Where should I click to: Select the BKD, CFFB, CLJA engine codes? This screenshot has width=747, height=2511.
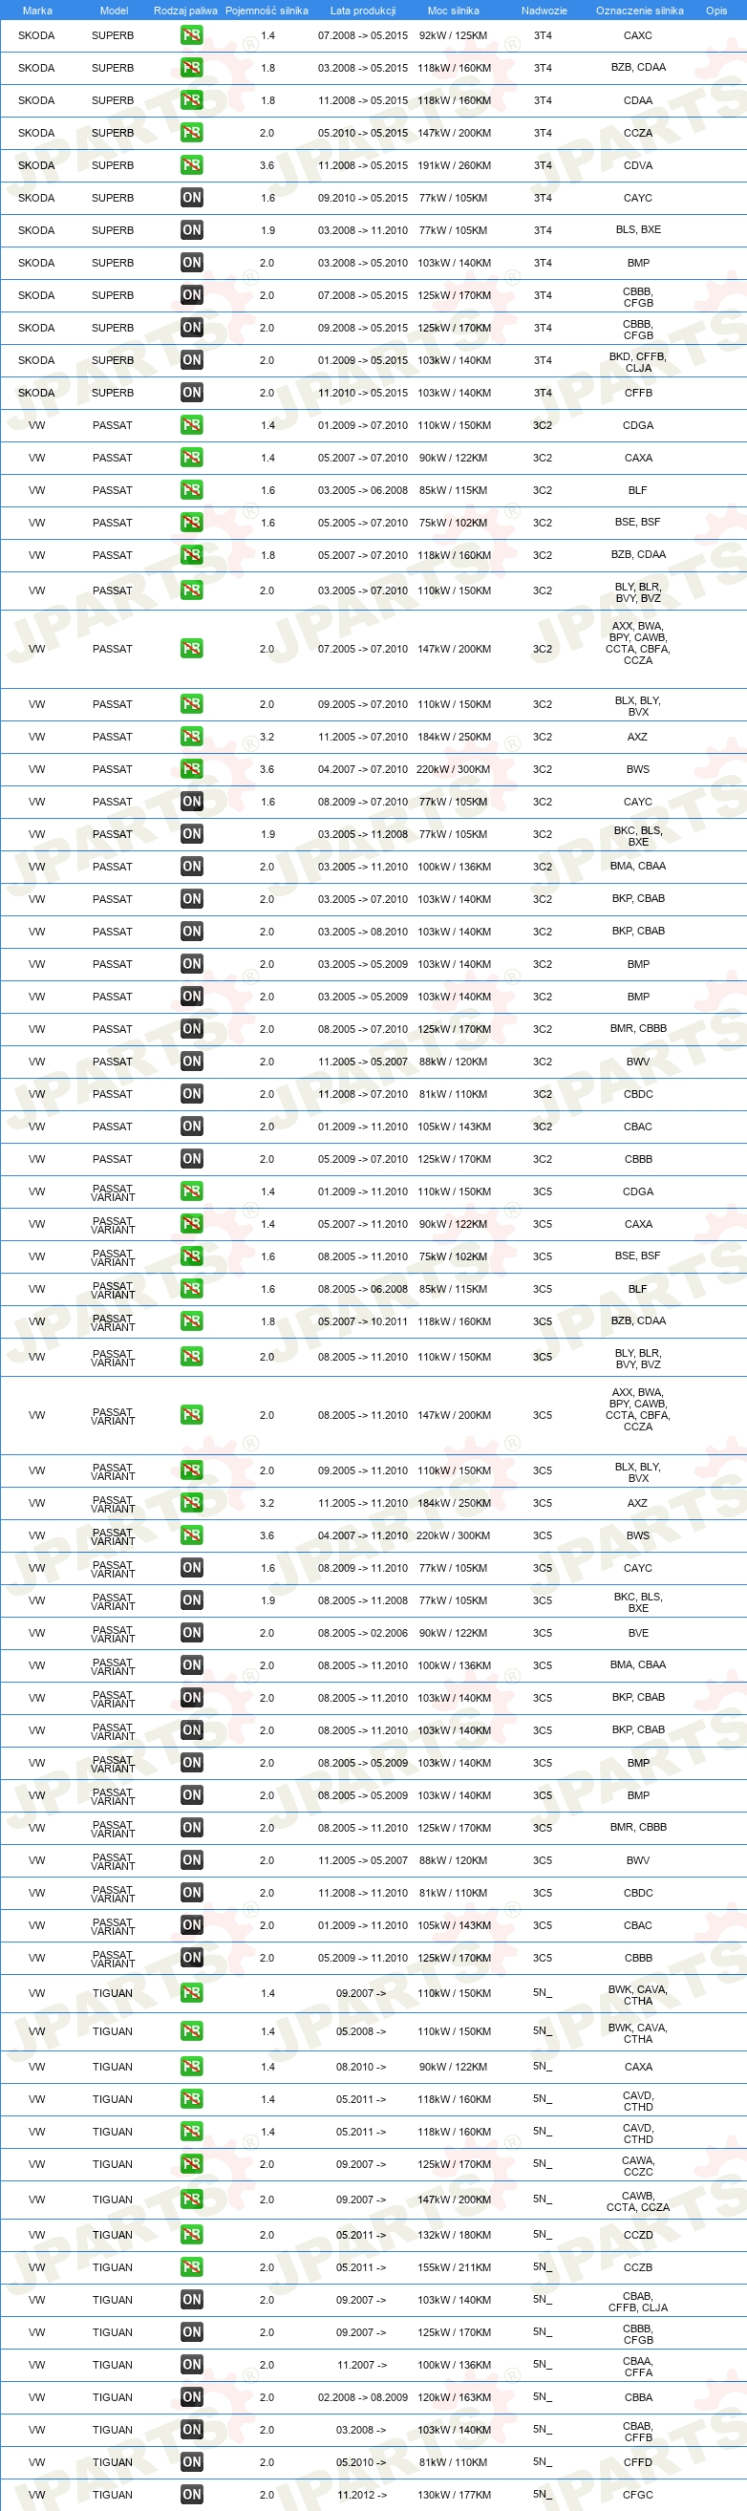(x=638, y=363)
